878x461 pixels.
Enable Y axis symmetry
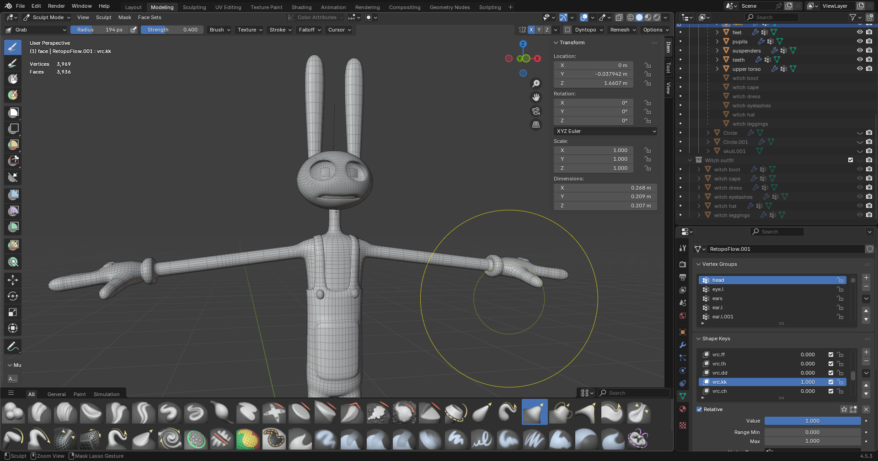539,30
